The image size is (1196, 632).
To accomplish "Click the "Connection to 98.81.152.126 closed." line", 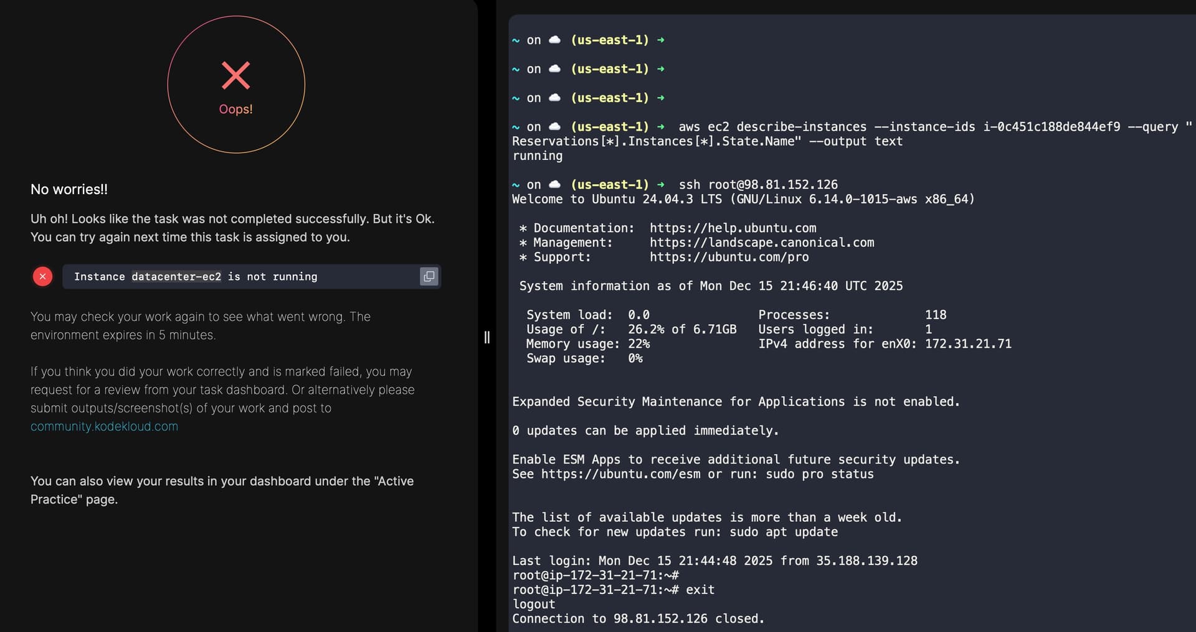I will tap(638, 619).
